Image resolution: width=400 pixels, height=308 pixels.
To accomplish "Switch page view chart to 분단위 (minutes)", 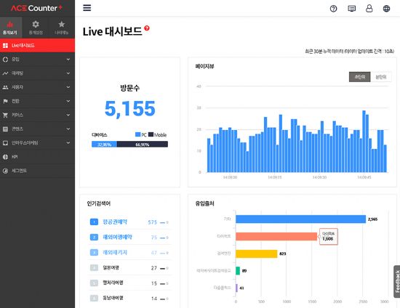I will coord(381,77).
